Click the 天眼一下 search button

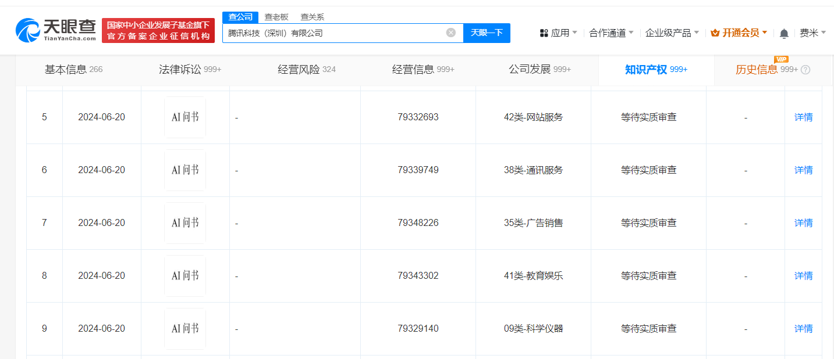pos(487,33)
